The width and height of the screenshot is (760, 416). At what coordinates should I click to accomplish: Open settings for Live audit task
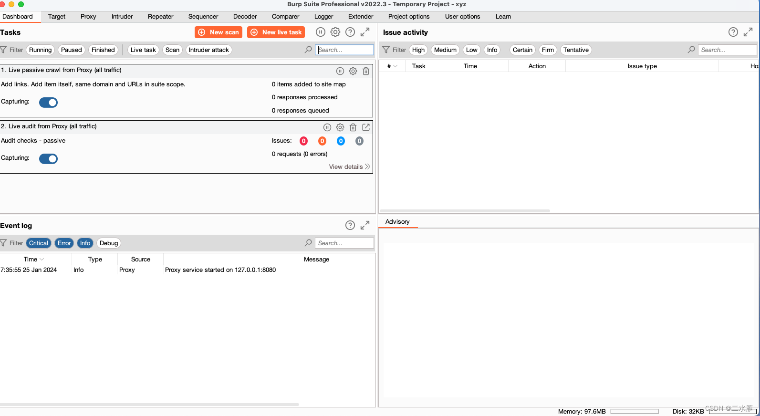click(340, 127)
